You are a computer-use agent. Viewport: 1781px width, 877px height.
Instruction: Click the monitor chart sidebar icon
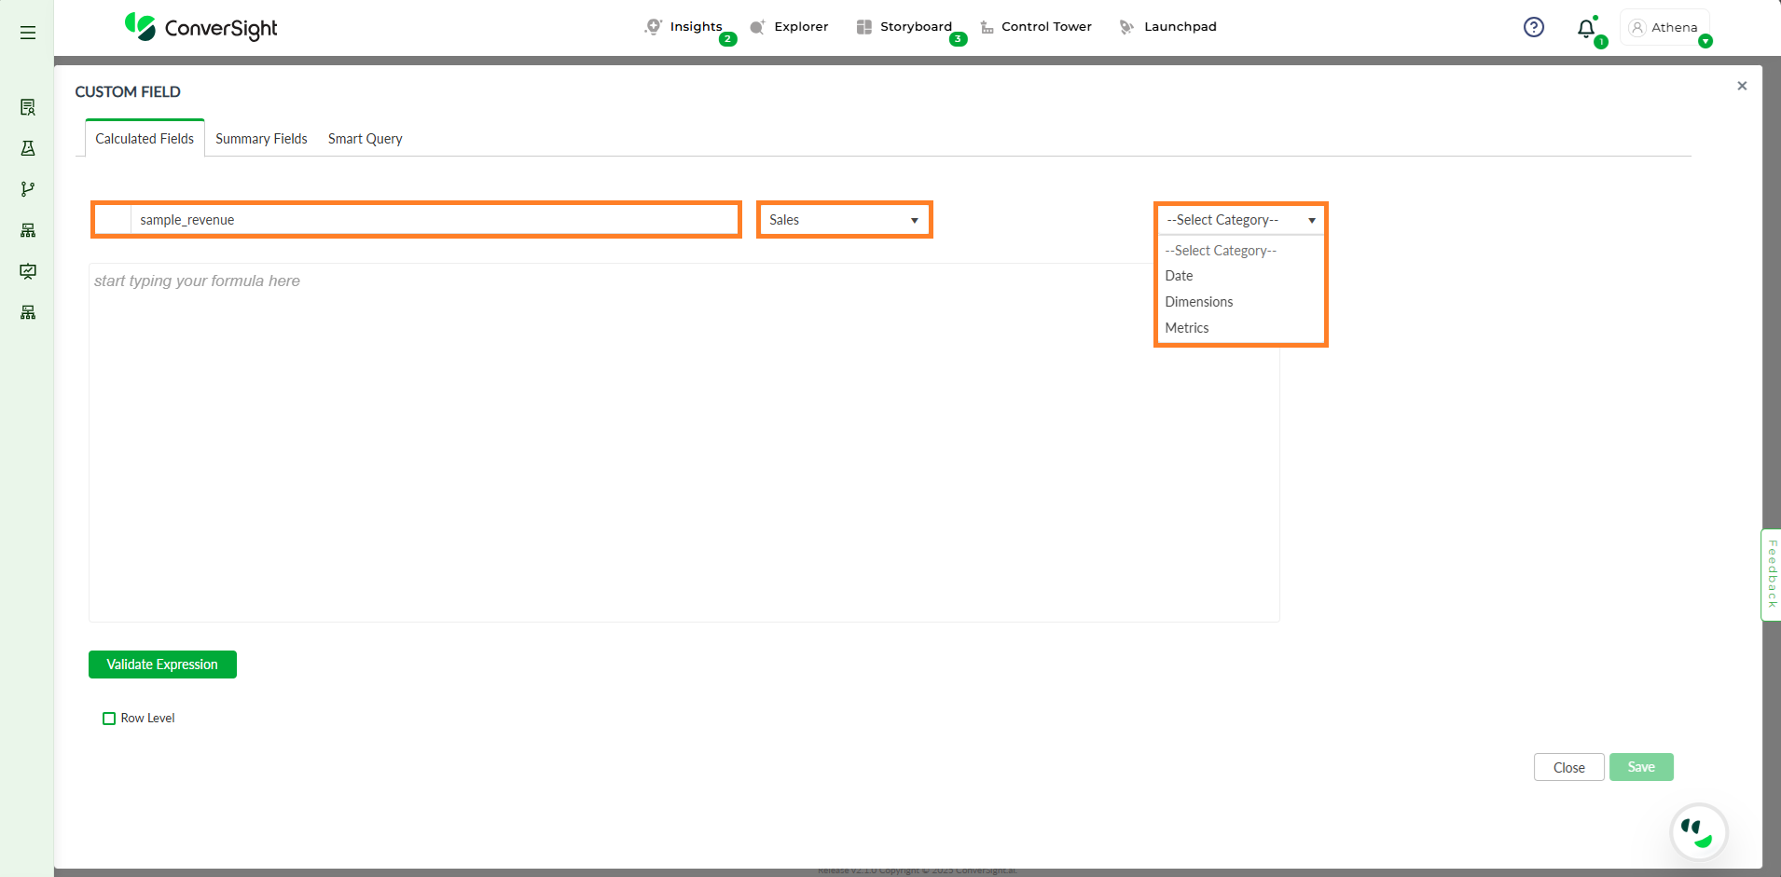click(28, 271)
